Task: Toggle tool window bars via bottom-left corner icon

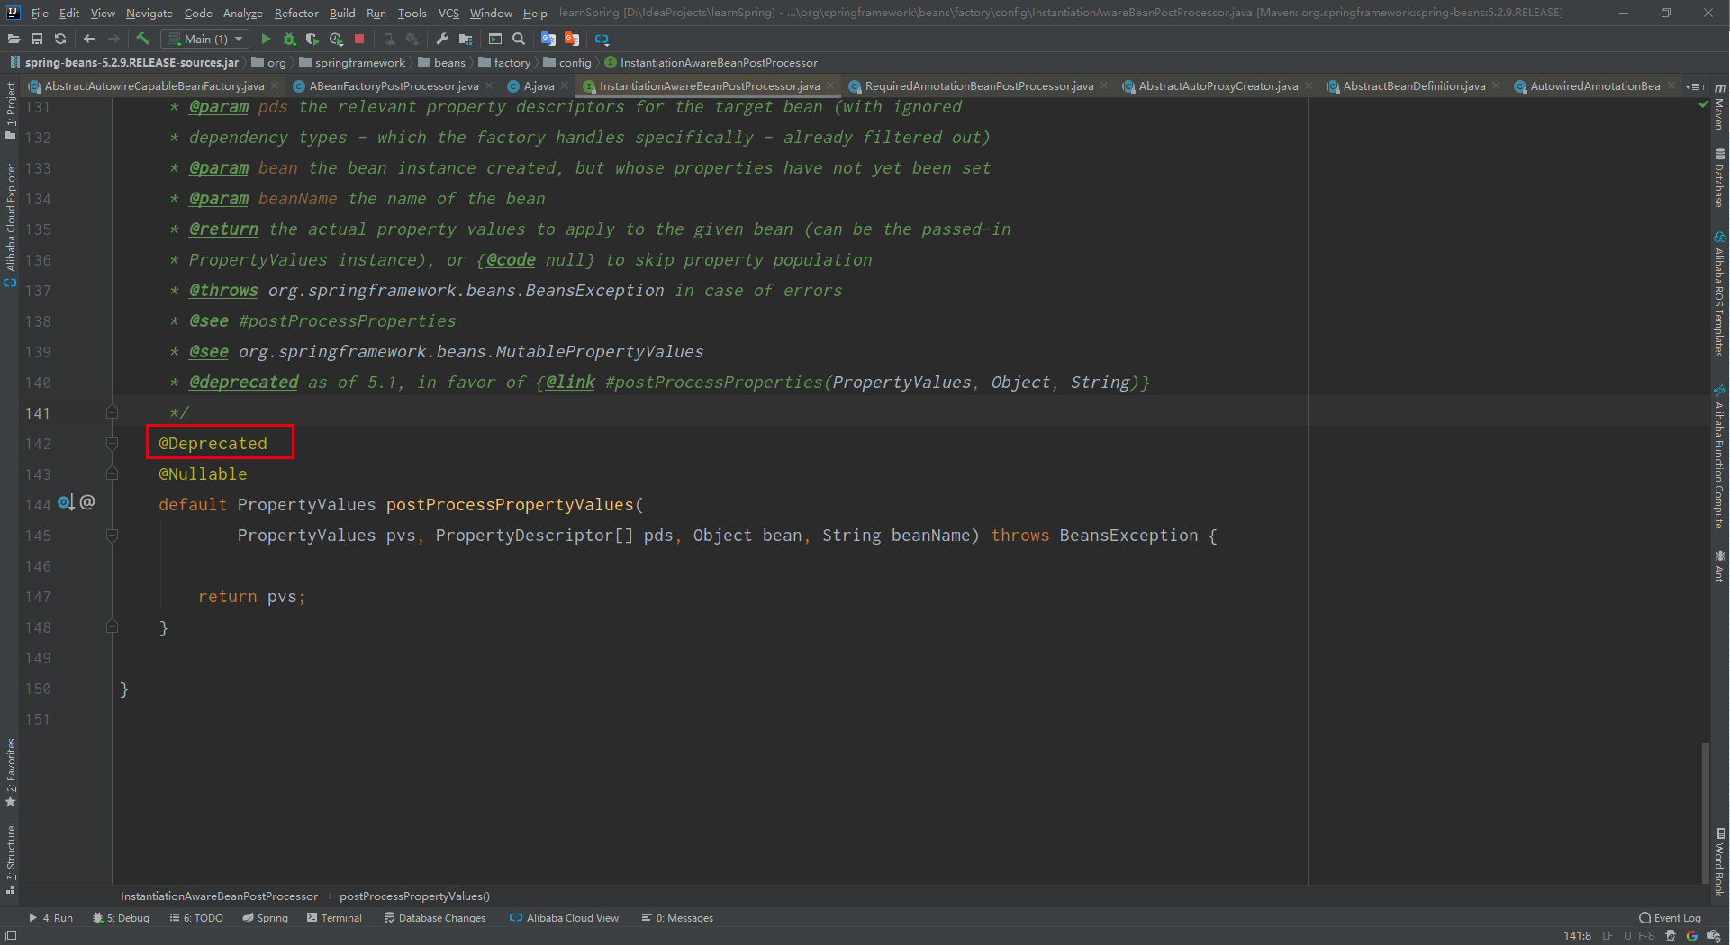Action: click(10, 936)
